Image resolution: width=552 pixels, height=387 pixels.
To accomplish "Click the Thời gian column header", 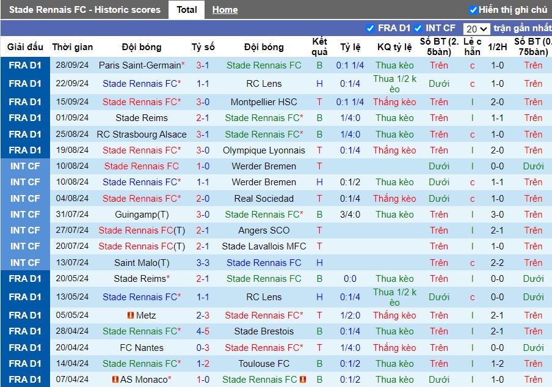I will pyautogui.click(x=73, y=47).
